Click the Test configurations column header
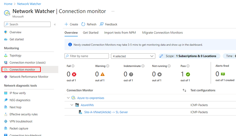The image size is (236, 136). coord(203,90)
